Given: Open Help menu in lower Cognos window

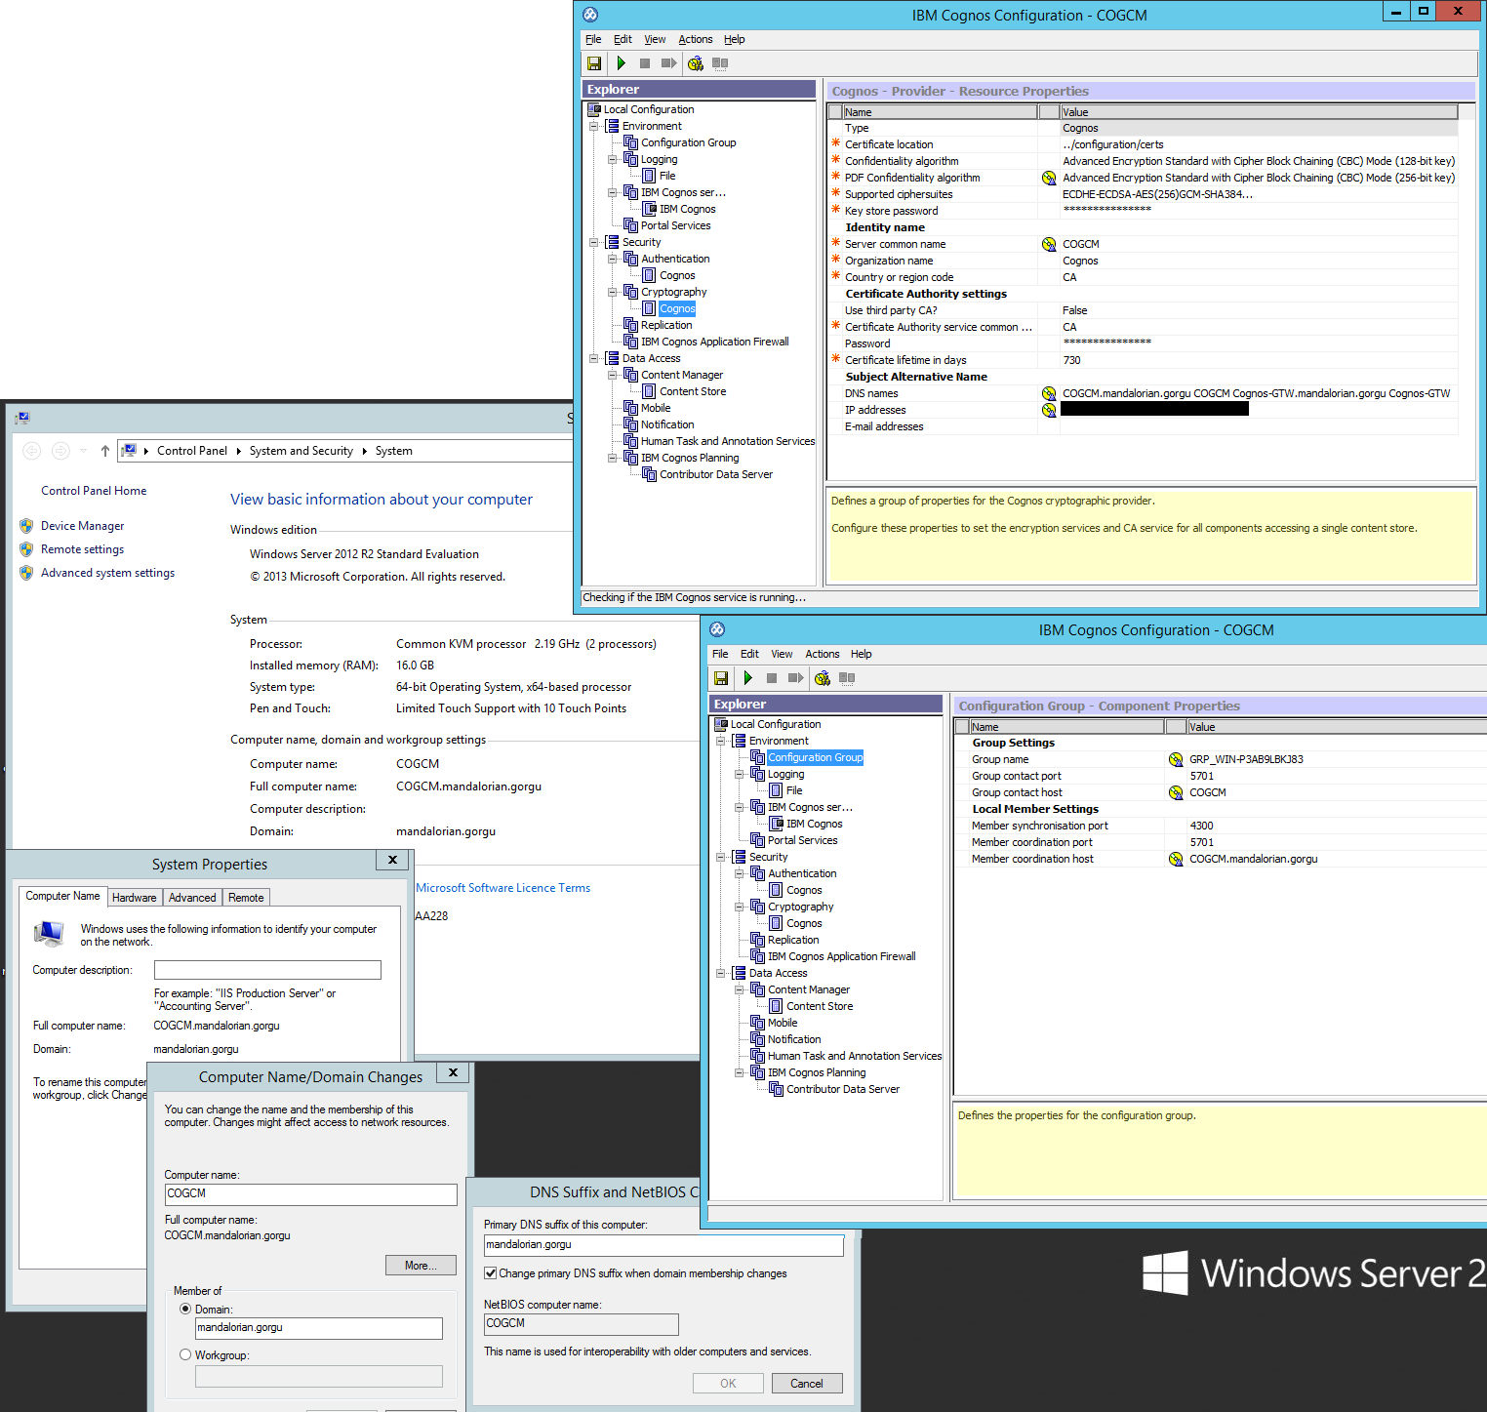Looking at the screenshot, I should (x=861, y=654).
